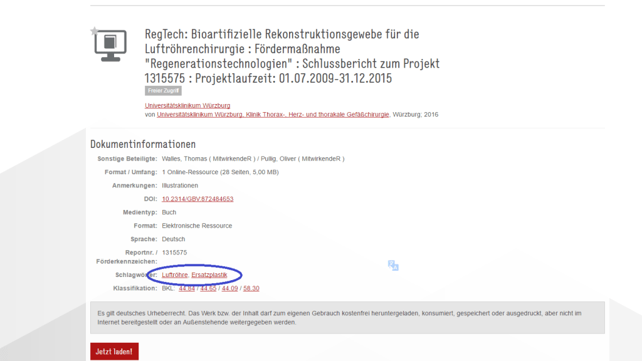Image resolution: width=642 pixels, height=361 pixels.
Task: Click the report number 1315575 value
Action: [x=174, y=253]
